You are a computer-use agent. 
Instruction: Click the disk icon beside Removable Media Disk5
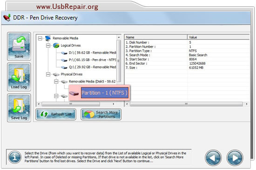point(64,82)
